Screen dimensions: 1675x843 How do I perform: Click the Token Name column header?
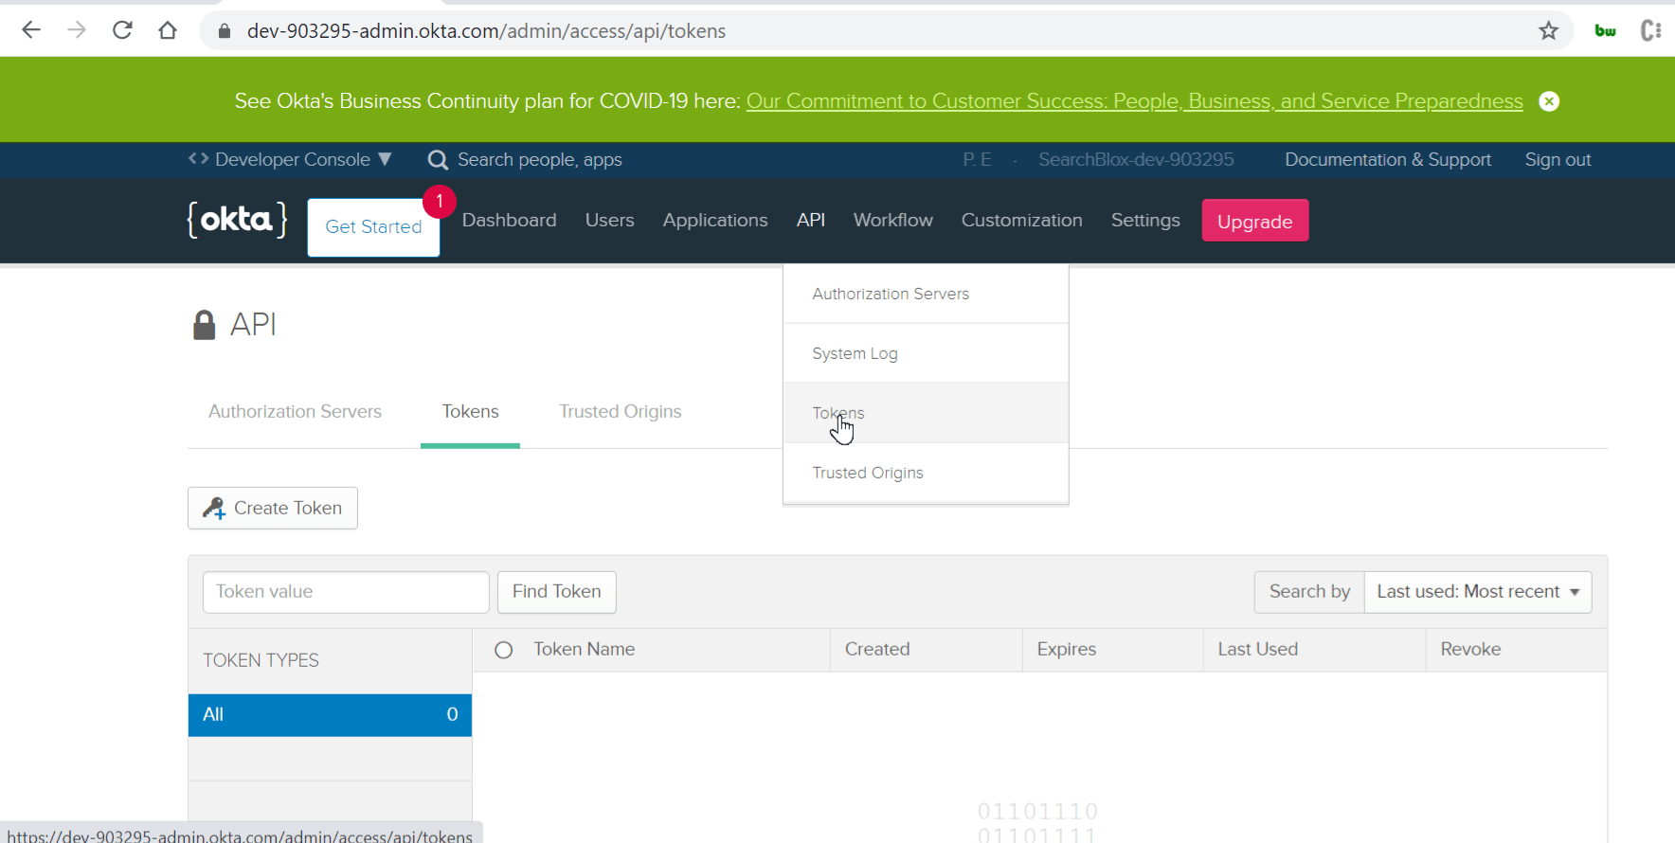(584, 650)
